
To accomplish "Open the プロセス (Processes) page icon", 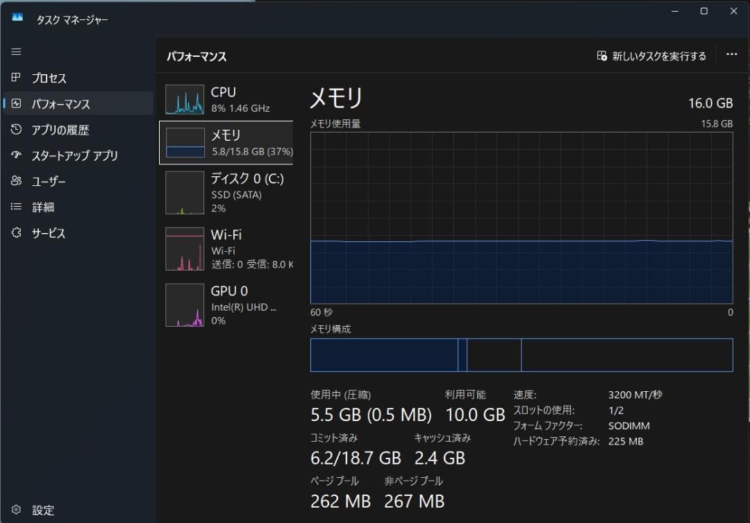I will pyautogui.click(x=17, y=78).
